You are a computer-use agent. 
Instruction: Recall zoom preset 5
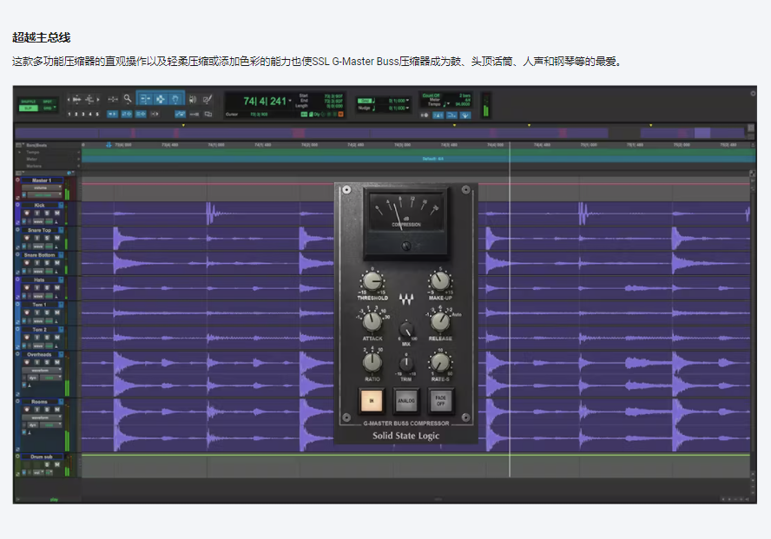[x=97, y=114]
